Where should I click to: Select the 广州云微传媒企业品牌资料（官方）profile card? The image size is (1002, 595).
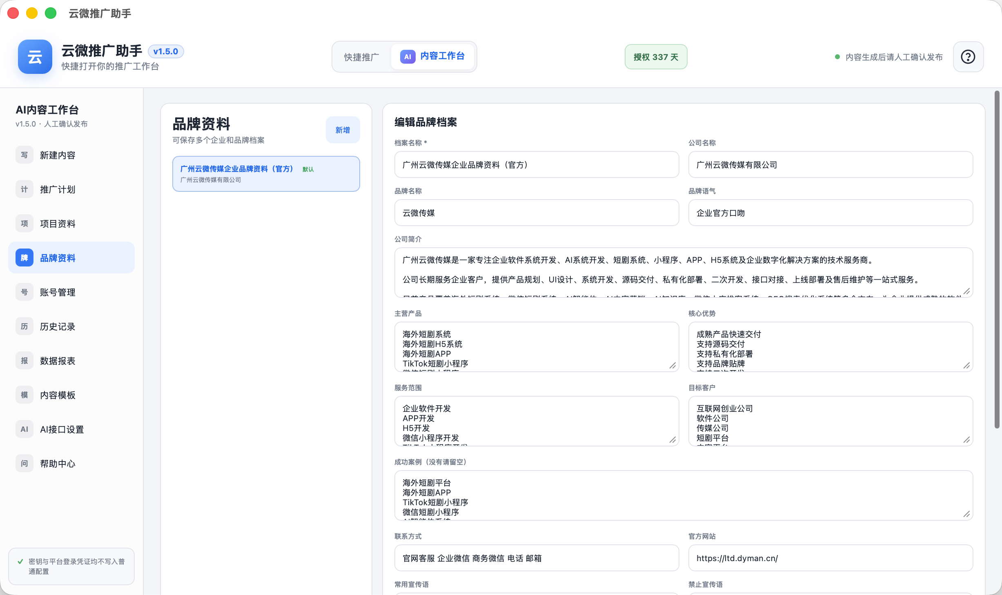266,174
